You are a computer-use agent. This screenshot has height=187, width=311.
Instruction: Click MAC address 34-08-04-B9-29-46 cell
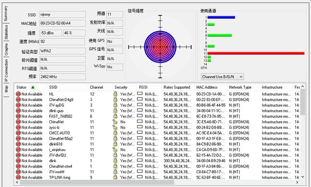[211, 161]
